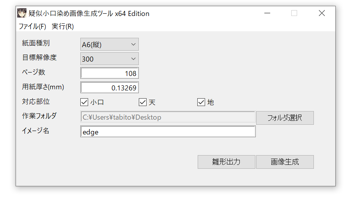Focus the ページ数 field showing 108
Screen dimensions: 347x198
point(109,73)
